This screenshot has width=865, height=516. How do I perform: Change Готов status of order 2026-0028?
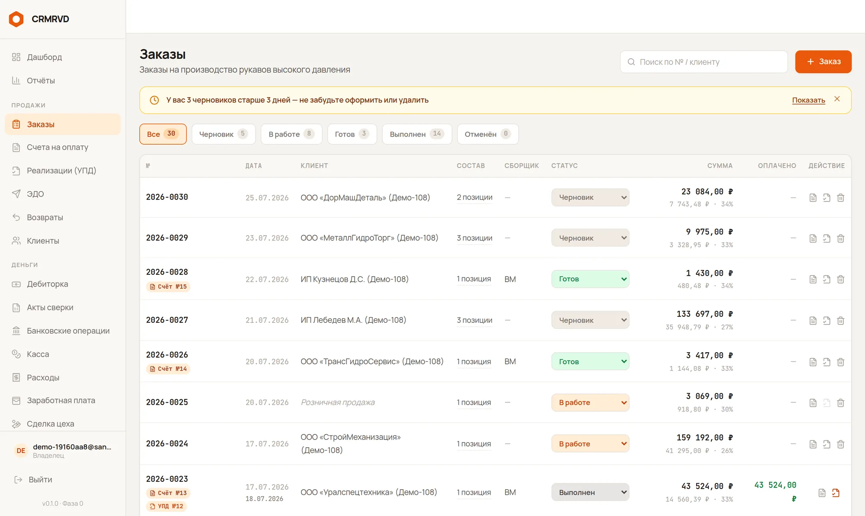click(590, 279)
